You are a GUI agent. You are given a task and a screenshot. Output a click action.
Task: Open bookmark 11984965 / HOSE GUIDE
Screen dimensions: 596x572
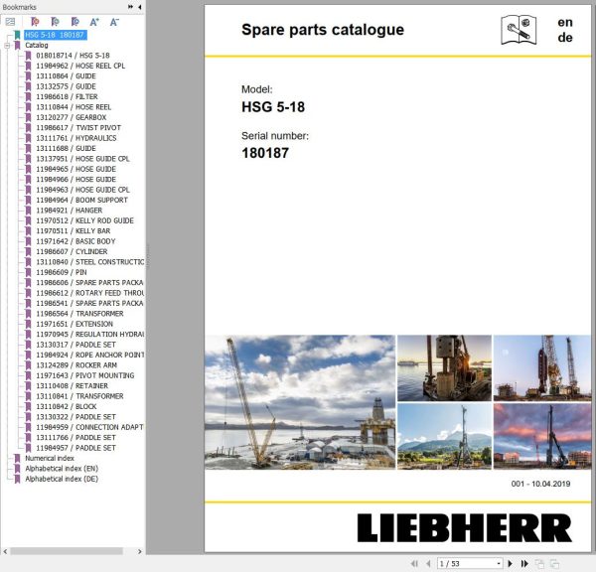(x=76, y=169)
